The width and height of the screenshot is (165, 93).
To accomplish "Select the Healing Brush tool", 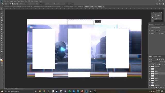I will [x=2, y=25].
